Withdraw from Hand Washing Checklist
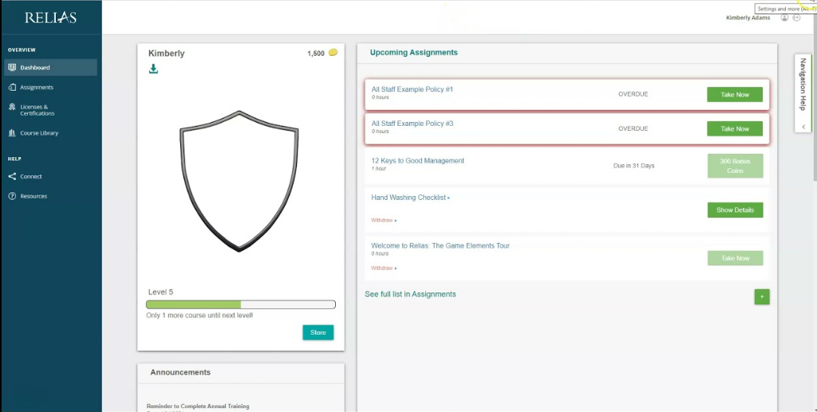 384,221
